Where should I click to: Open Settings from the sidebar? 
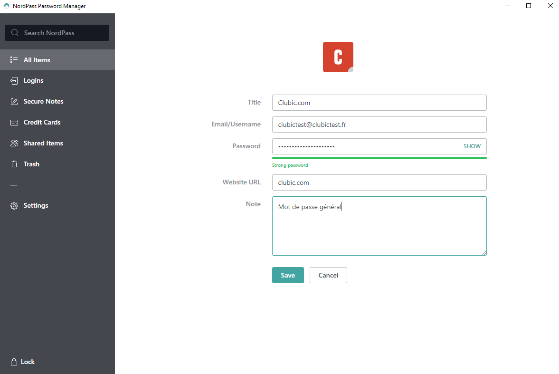coord(57,206)
